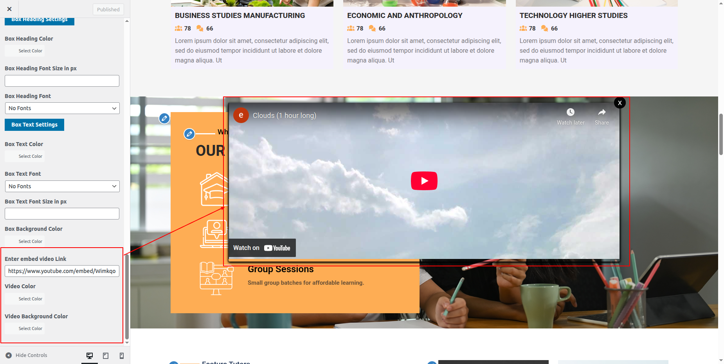Viewport: 724px width, 364px height.
Task: Open the Box Text Font dropdown
Action: point(62,186)
